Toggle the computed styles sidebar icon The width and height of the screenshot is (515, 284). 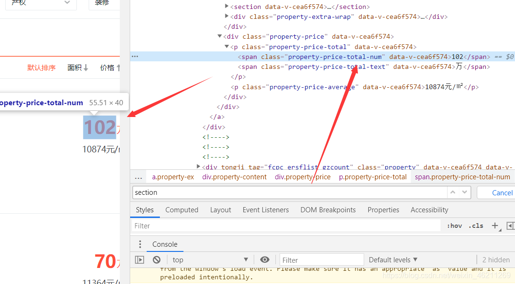[x=510, y=226]
